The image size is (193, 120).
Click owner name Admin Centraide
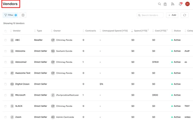coord(65,117)
